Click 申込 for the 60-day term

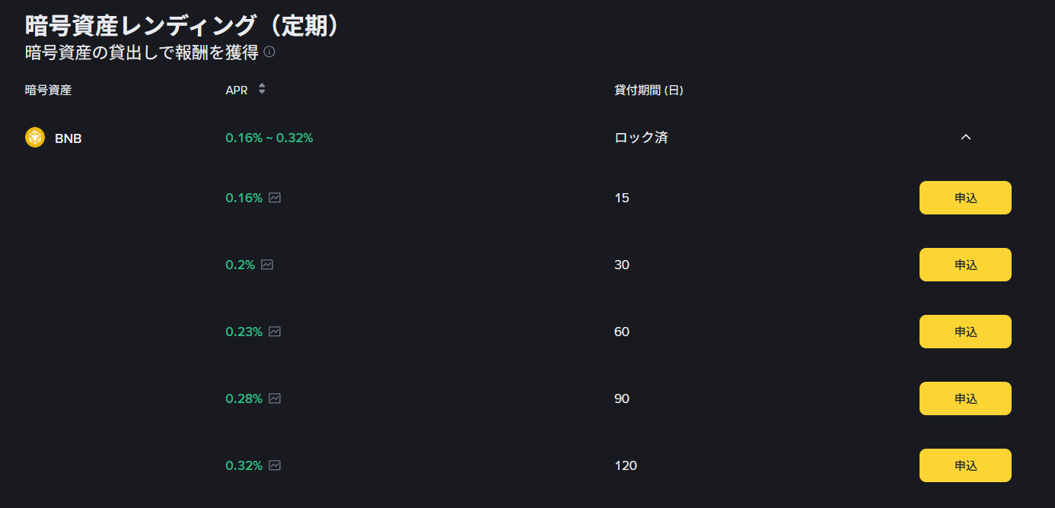965,332
